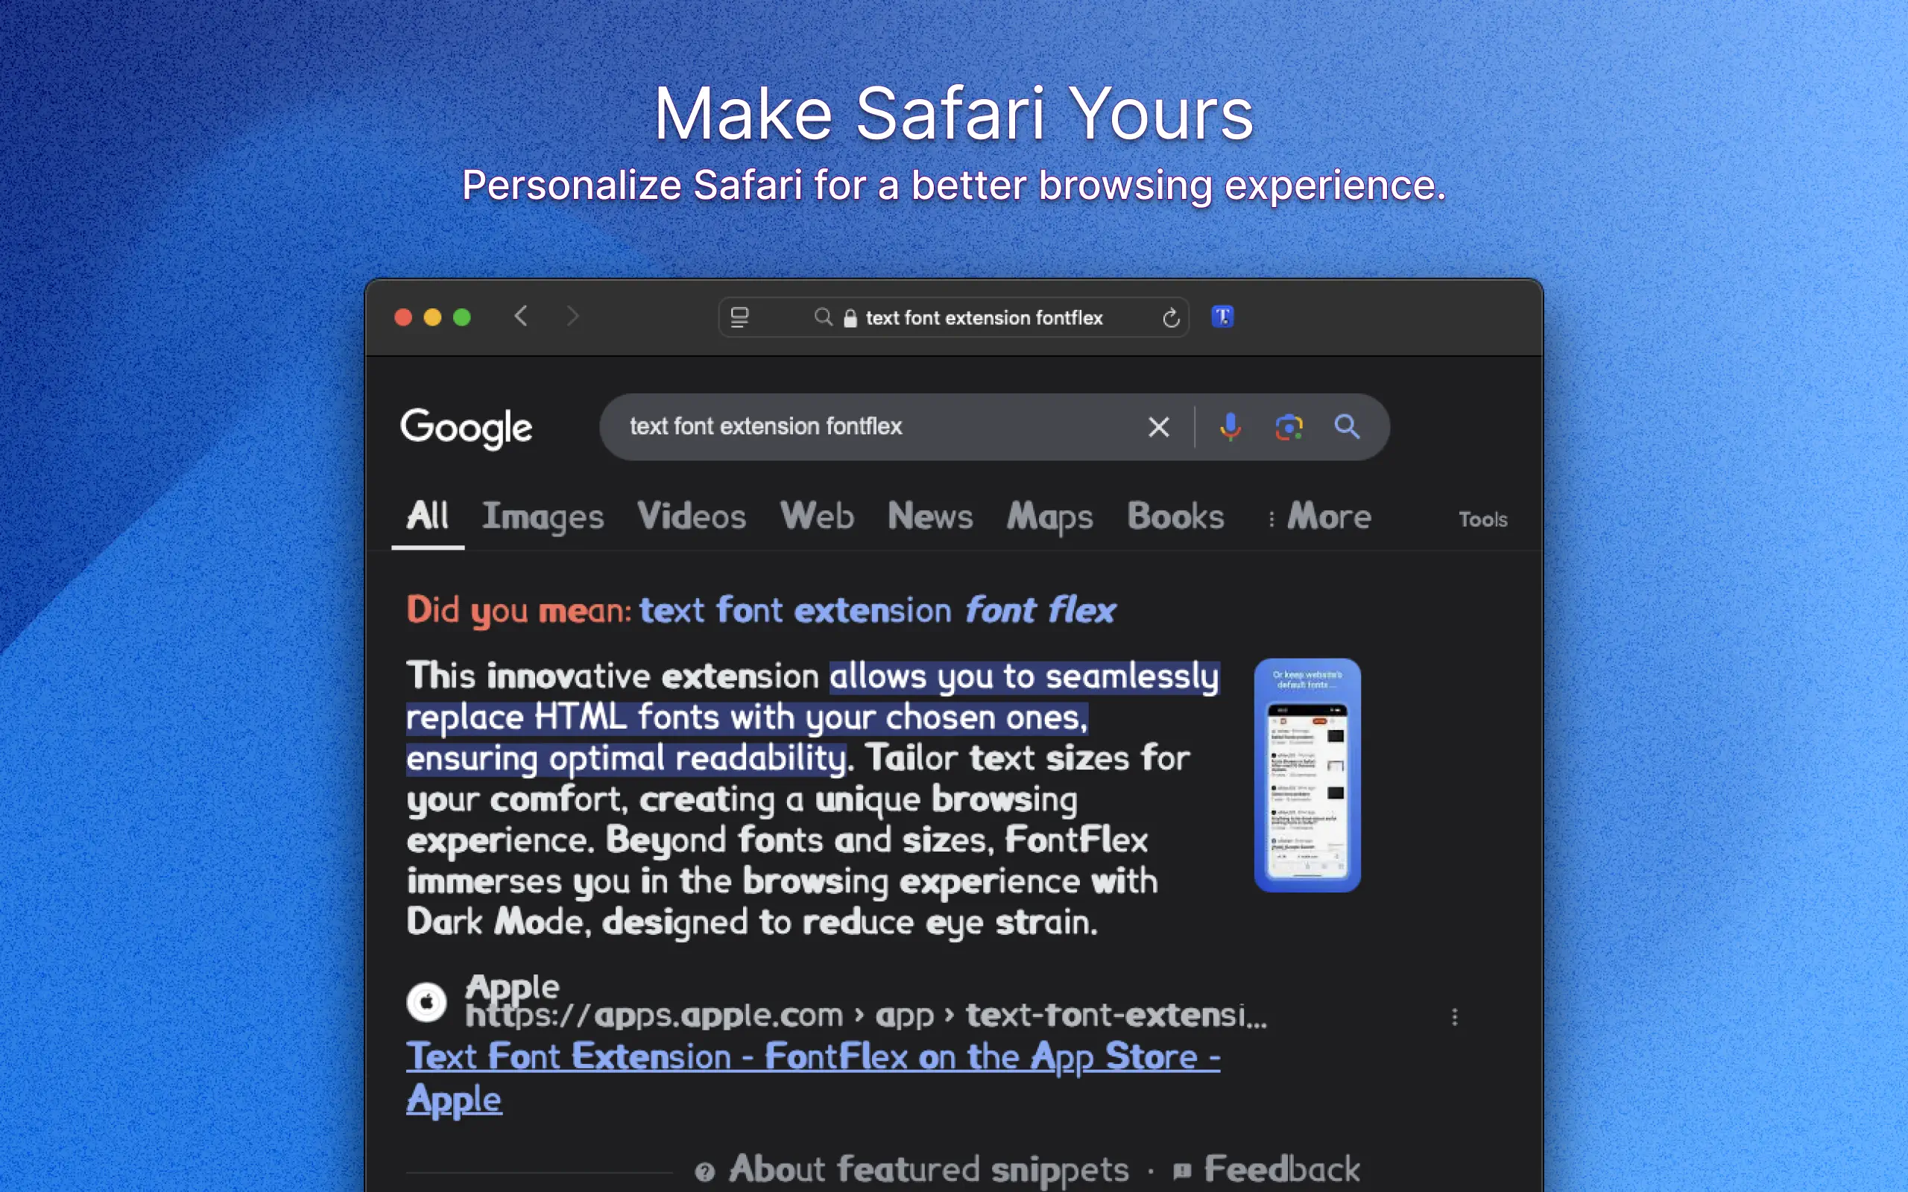Click the FontFlex extension toolbar icon
The image size is (1908, 1192).
pyautogui.click(x=1222, y=317)
